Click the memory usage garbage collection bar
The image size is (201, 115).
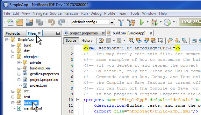pos(190,22)
